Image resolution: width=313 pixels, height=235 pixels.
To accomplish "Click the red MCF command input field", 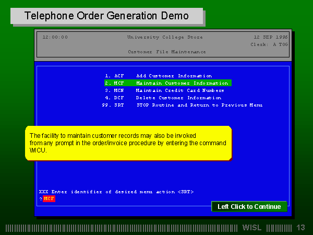I will [x=49, y=199].
